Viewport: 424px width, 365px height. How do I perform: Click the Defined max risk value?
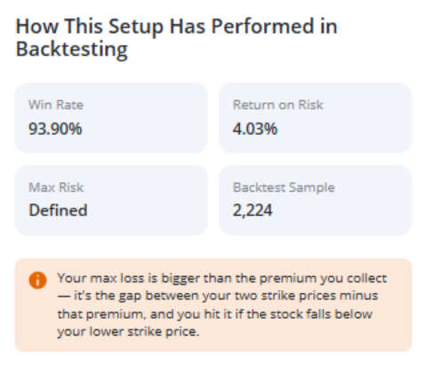(x=58, y=210)
